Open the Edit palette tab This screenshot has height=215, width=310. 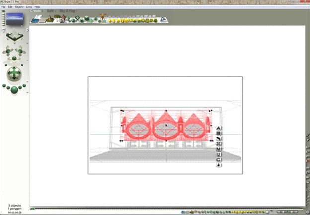[50, 11]
